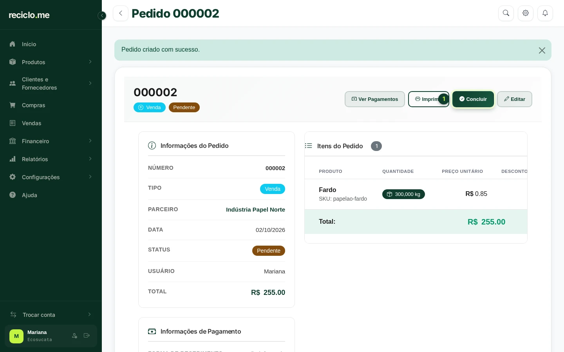This screenshot has height=352, width=564.
Task: Click the info icon beside Informações do Pedido
Action: pos(152,145)
